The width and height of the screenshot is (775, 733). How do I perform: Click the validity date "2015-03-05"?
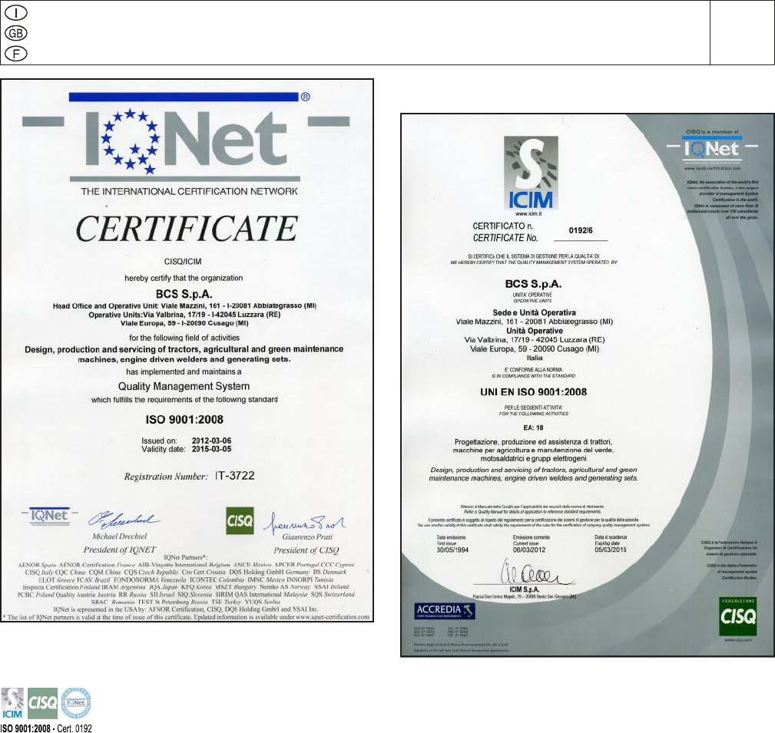(211, 449)
